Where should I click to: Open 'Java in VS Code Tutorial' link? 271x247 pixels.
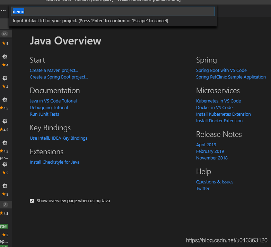pyautogui.click(x=53, y=101)
